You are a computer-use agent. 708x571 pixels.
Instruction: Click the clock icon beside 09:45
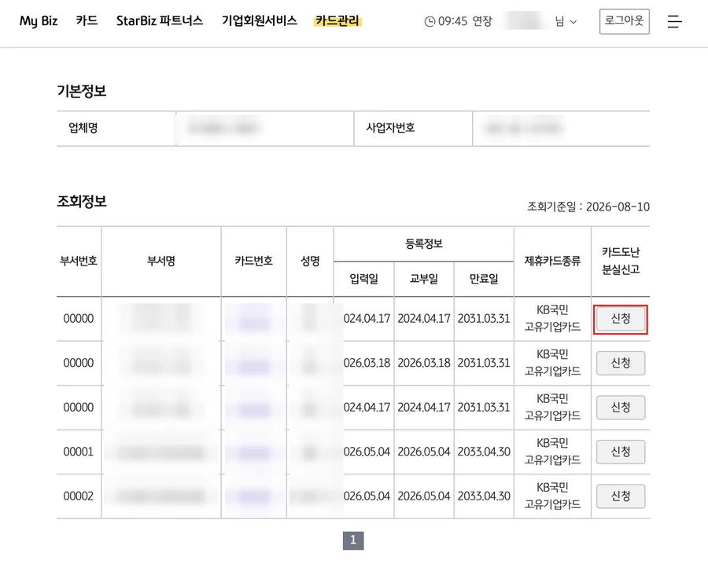click(430, 21)
